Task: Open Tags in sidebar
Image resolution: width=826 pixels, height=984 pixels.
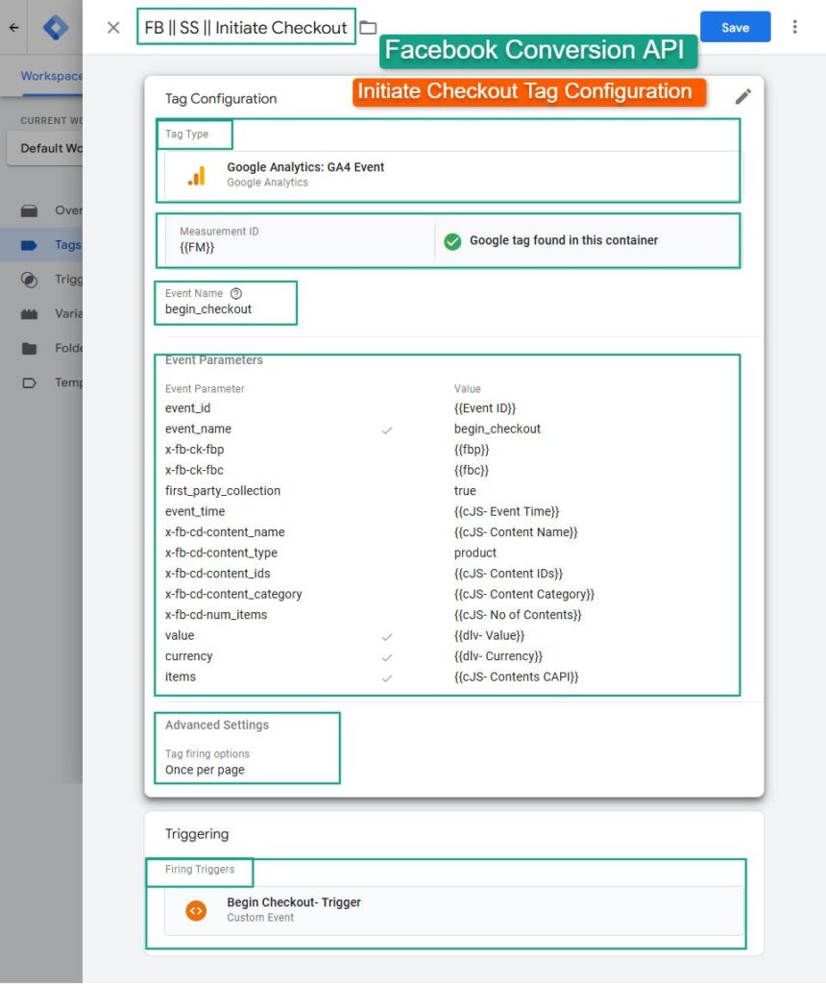Action: point(41,245)
